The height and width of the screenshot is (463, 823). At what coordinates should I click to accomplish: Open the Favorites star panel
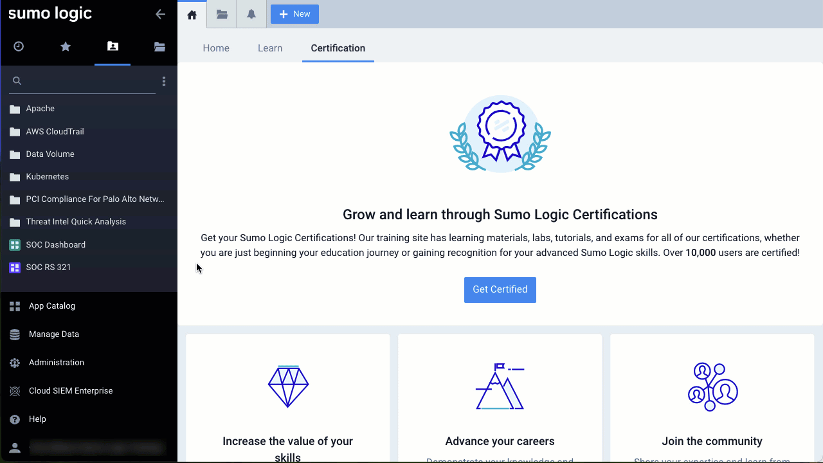point(65,46)
